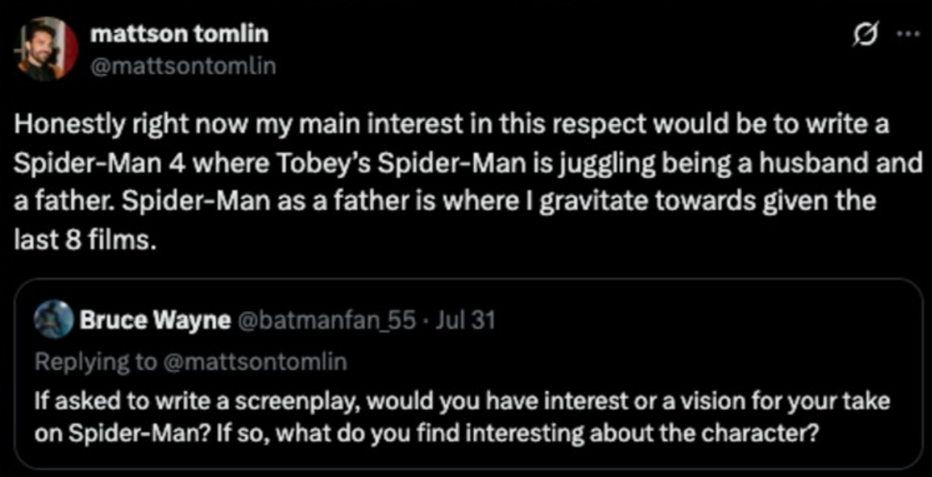Viewport: 932px width, 477px height.
Task: Click @mattsontomlin in the Replying to line
Action: 255,362
